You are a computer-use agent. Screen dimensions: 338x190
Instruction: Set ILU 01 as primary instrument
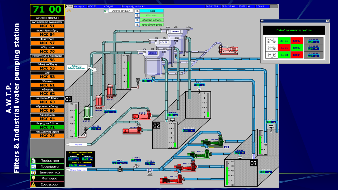point(284,48)
